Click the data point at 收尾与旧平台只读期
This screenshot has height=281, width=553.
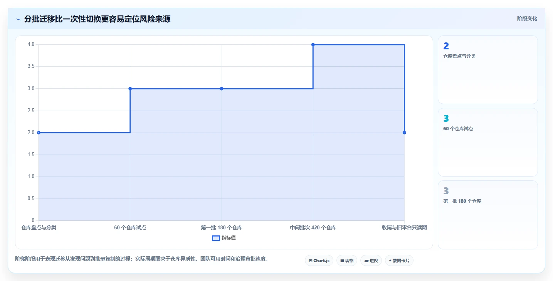coord(404,133)
